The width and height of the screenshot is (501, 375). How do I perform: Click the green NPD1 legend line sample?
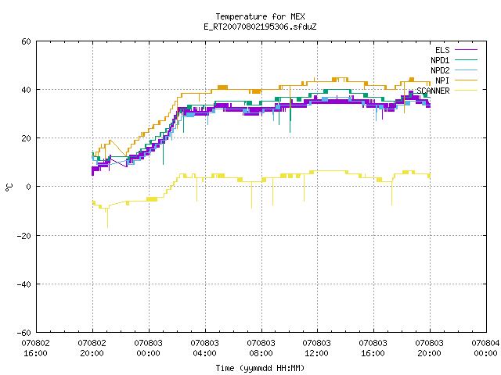click(x=466, y=60)
